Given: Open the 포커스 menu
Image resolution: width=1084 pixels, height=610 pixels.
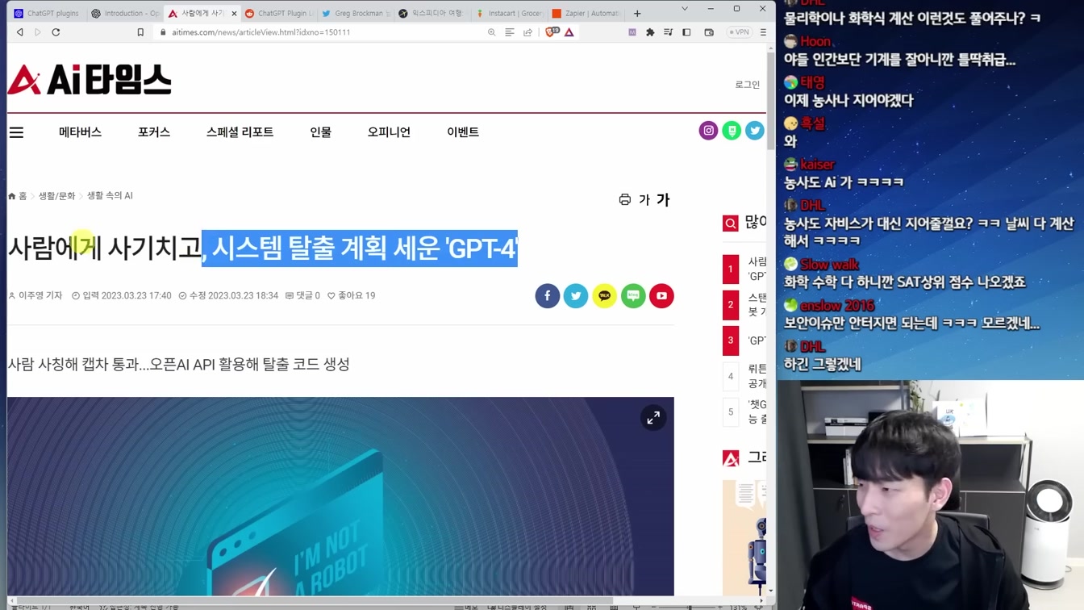Looking at the screenshot, I should (153, 132).
